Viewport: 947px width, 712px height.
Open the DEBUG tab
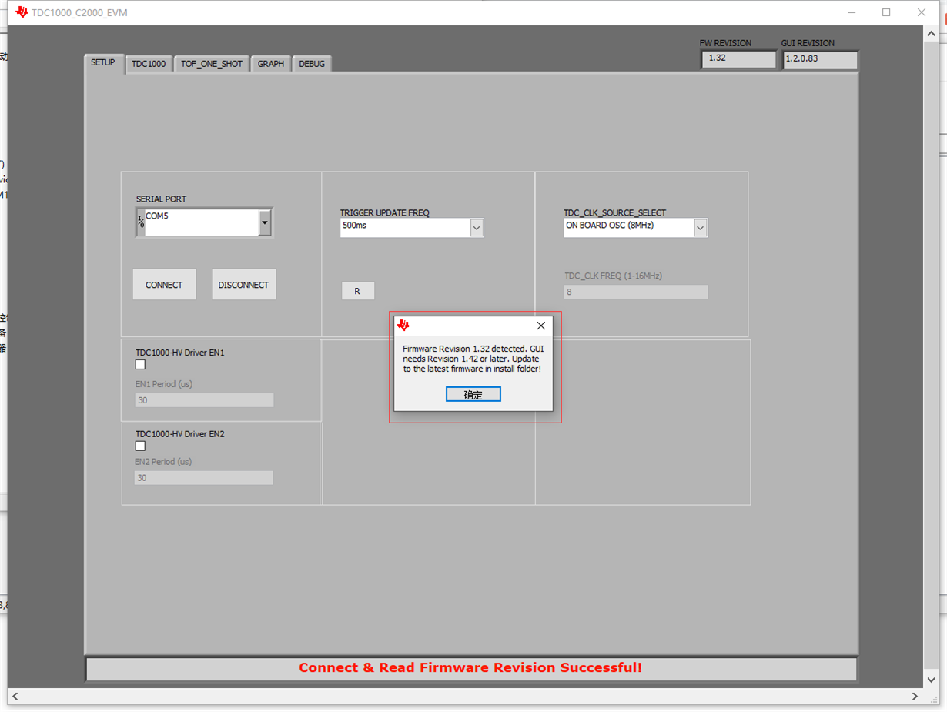pos(312,64)
